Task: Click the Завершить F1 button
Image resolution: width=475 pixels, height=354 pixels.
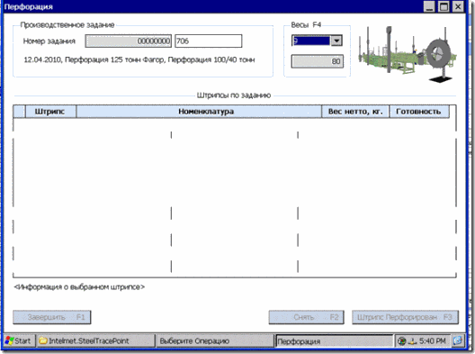Action: [x=52, y=317]
